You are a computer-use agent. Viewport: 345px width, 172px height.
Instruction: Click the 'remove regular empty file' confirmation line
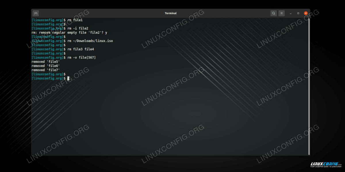(x=69, y=33)
